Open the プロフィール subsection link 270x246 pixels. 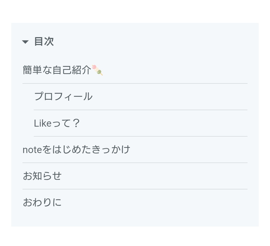tap(63, 96)
